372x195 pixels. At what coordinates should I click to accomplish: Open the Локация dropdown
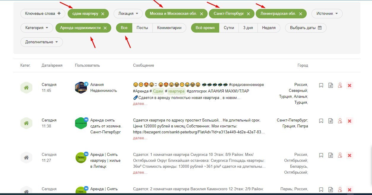point(128,13)
